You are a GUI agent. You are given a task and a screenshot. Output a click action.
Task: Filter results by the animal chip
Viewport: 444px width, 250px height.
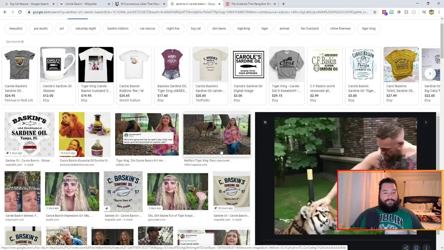point(284,28)
